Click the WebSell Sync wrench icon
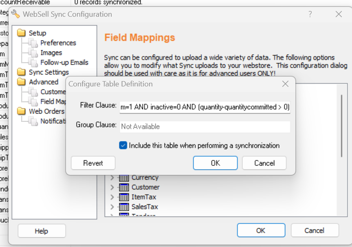The width and height of the screenshot is (352, 247). click(x=15, y=14)
